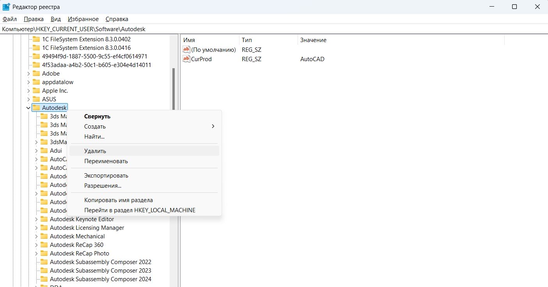Click folder icon beside key 49494f9d-1887-5500-9c55-ef4cf0614971
This screenshot has width=548, height=287.
36,56
